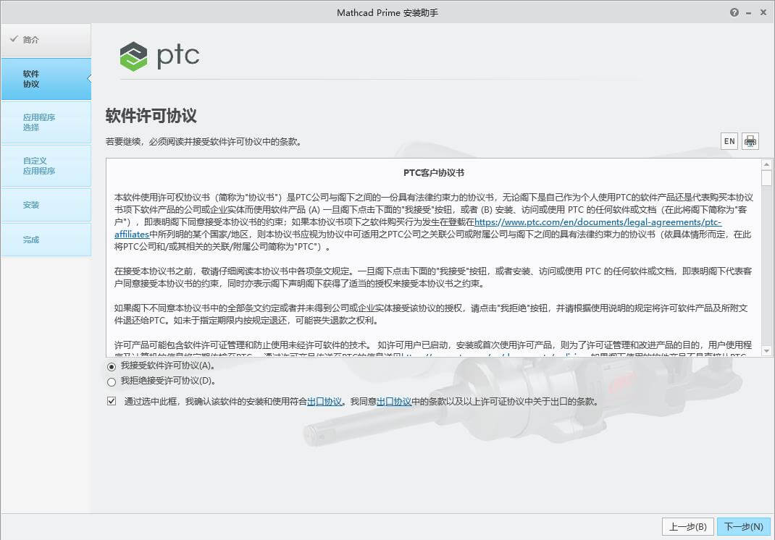Switch agreement language to EN
This screenshot has height=540, width=775.
click(x=729, y=141)
